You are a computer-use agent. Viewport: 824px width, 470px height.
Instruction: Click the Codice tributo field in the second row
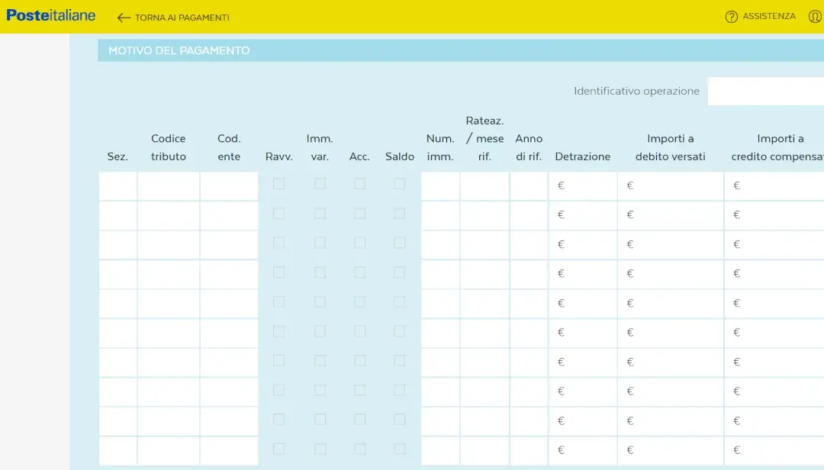[x=169, y=215]
